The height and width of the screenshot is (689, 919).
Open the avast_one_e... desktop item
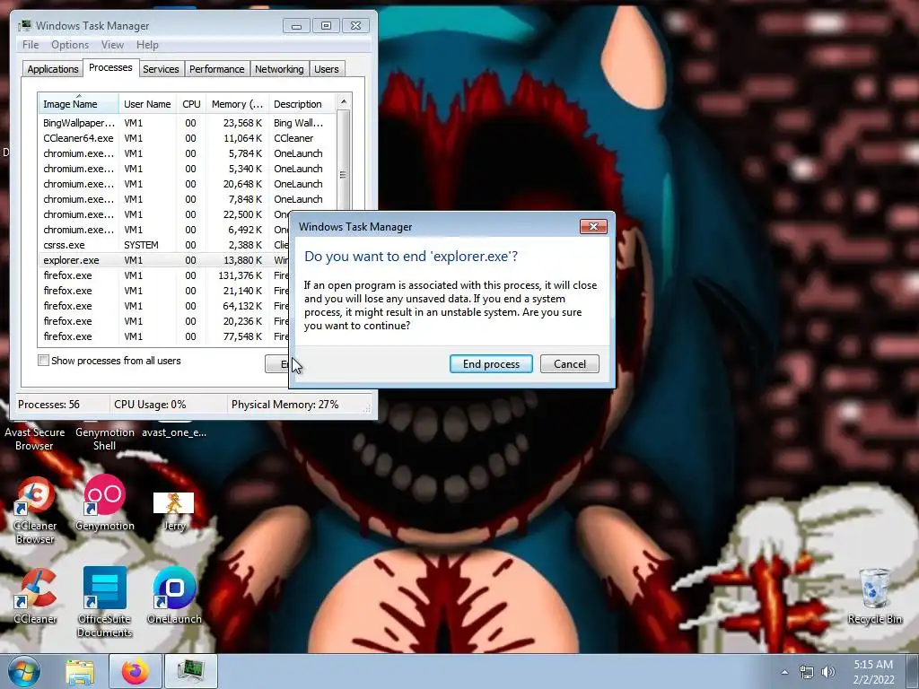click(x=174, y=432)
